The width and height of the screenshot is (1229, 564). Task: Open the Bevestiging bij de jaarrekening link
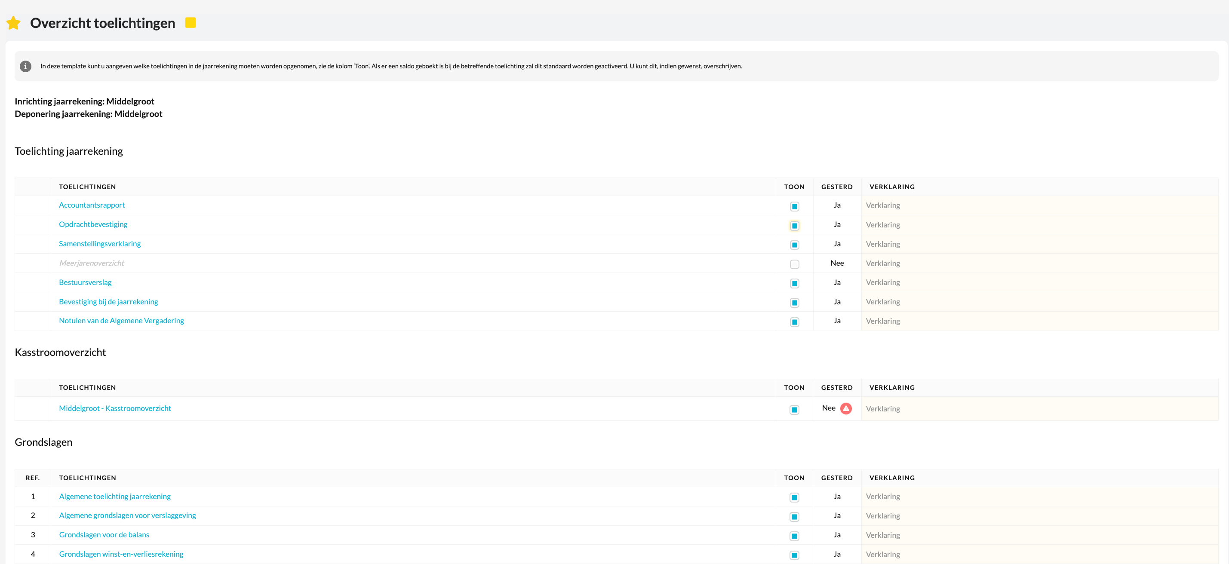coord(108,302)
